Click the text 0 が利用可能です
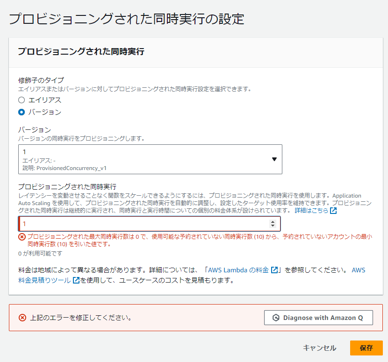Viewport: 388px width, 362px height. pyautogui.click(x=40, y=254)
